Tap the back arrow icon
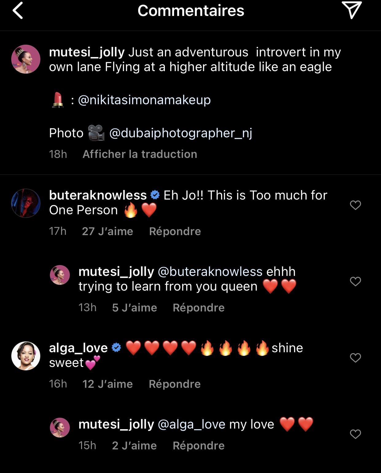Viewport: 381px width, 473px height. [x=18, y=11]
